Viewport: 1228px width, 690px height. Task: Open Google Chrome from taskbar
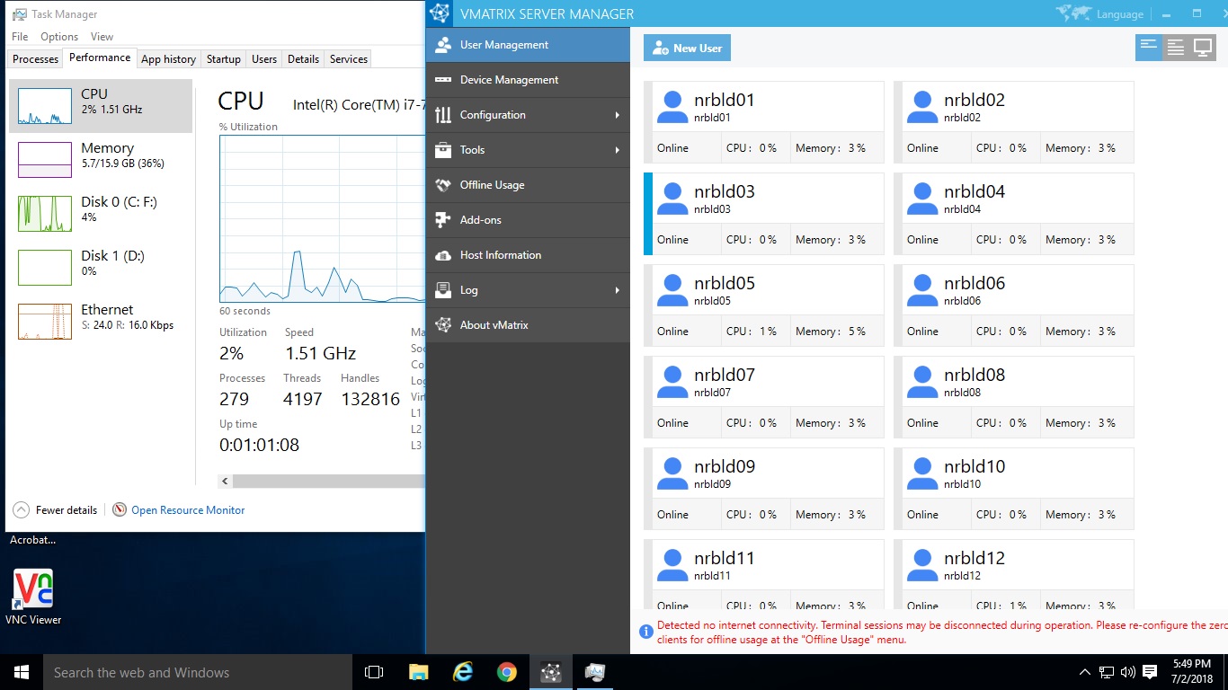507,672
